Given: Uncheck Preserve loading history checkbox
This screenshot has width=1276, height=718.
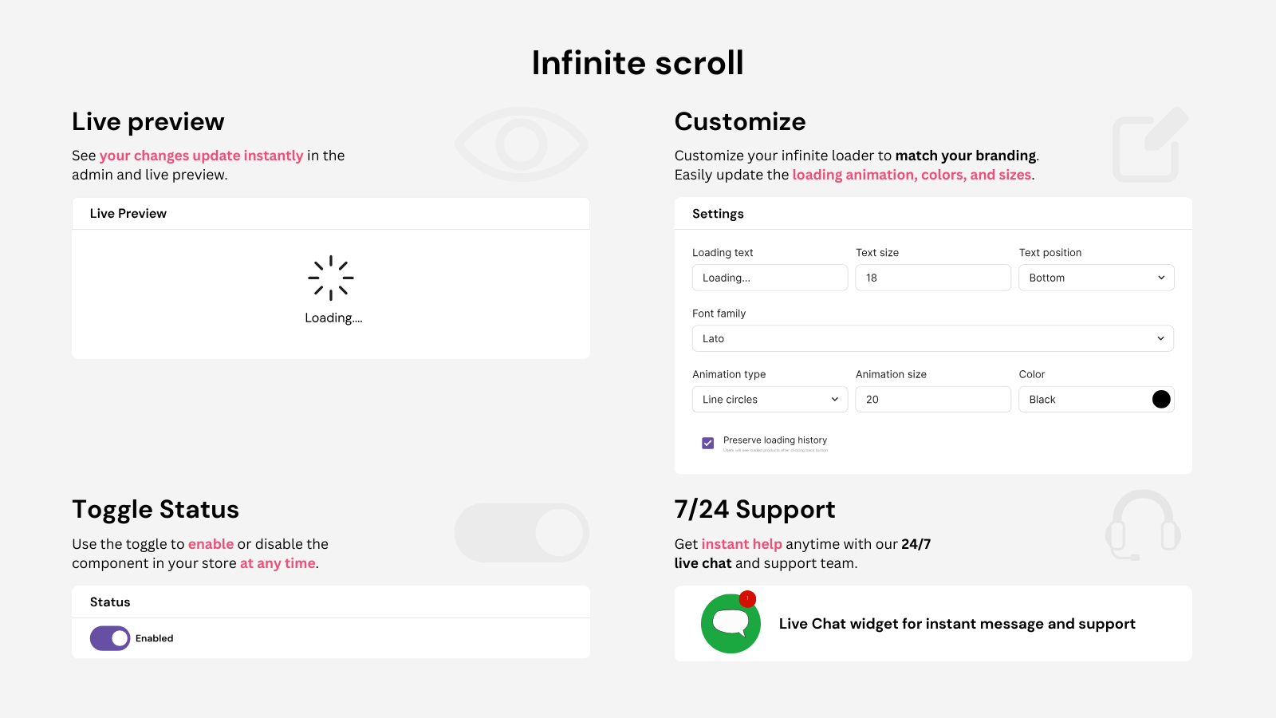Looking at the screenshot, I should (707, 443).
